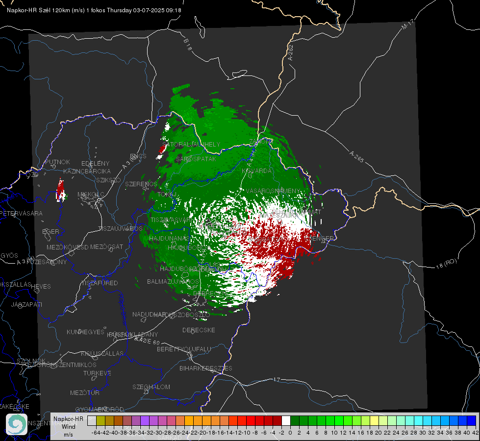Viewport: 480px width, 441px height.
Task: Click the 'Napkor-HR Wind m/s' legend label
Action: (x=68, y=426)
